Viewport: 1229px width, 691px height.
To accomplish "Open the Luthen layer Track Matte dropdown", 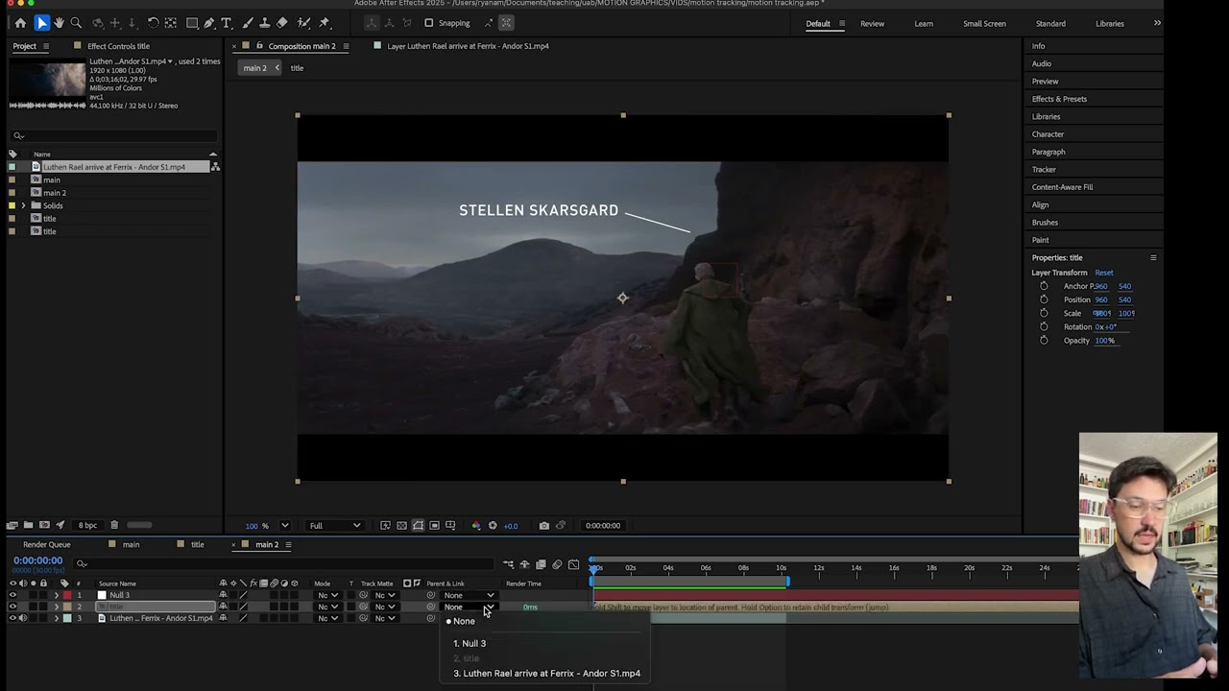I will tap(384, 618).
